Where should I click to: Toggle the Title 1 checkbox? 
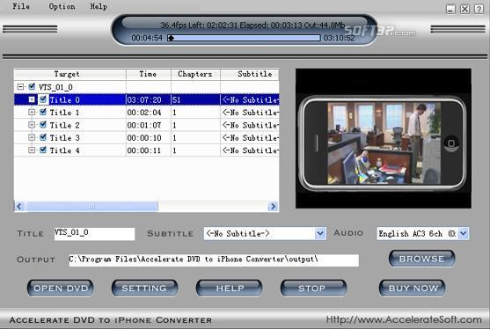pyautogui.click(x=43, y=112)
